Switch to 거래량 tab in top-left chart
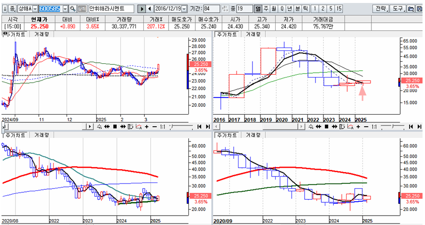This screenshot has height=225, width=425. point(42,34)
